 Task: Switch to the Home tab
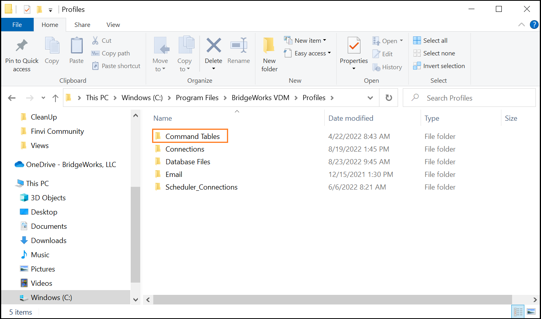point(50,25)
